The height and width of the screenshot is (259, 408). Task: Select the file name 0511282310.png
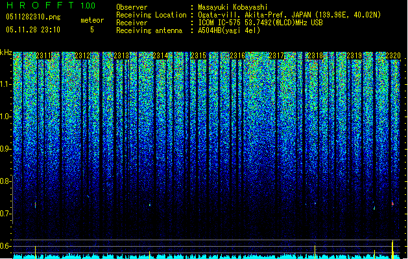(x=33, y=17)
